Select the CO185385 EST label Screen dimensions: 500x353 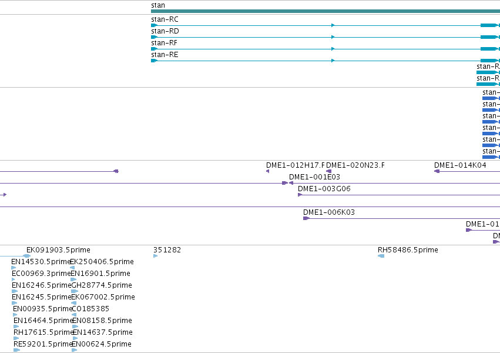click(x=90, y=309)
